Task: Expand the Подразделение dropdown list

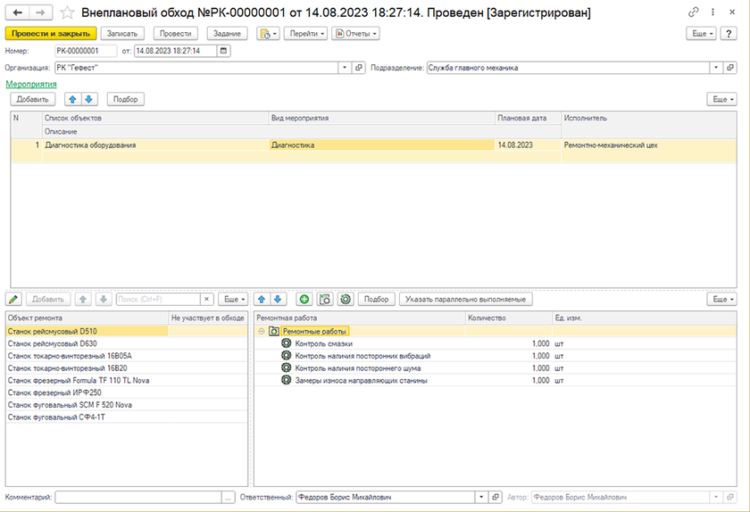Action: pyautogui.click(x=716, y=68)
